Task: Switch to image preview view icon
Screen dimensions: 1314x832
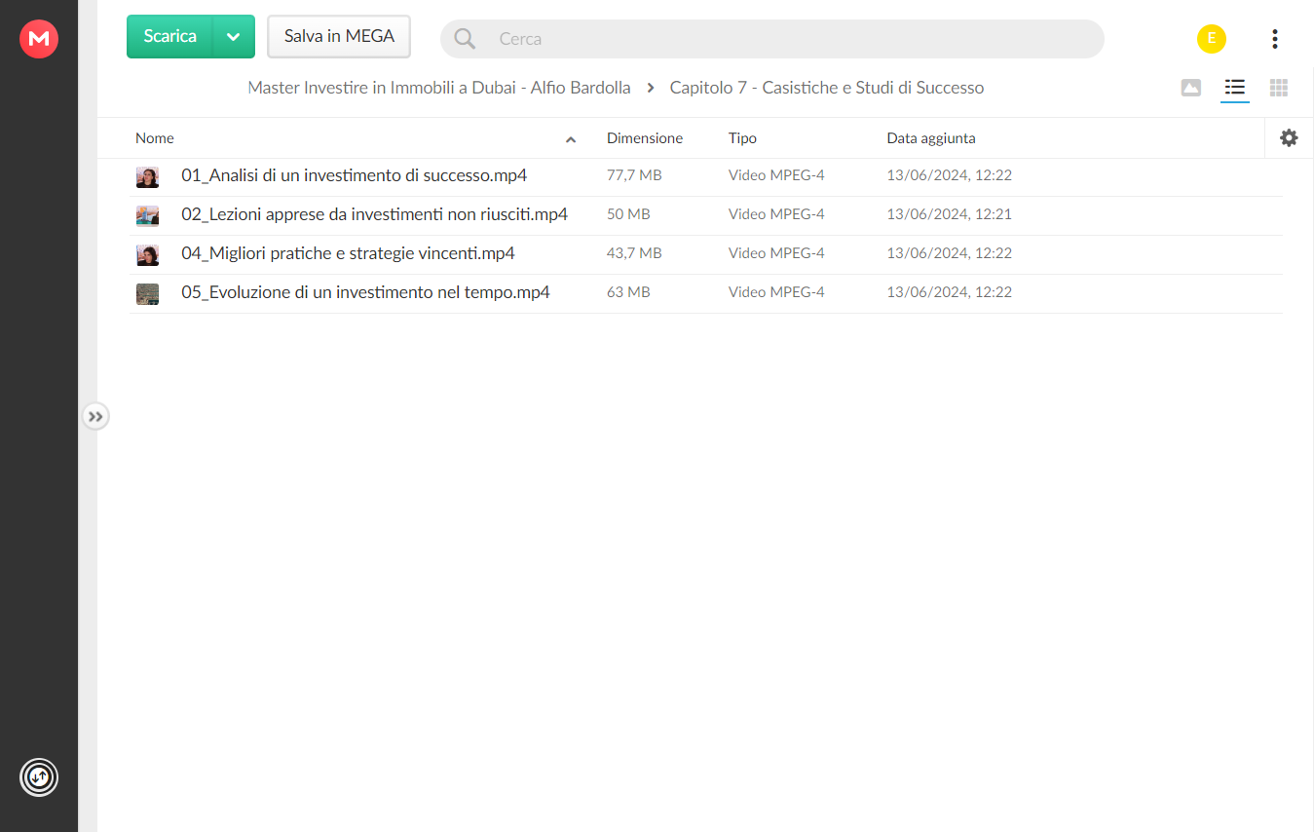Action: point(1190,88)
